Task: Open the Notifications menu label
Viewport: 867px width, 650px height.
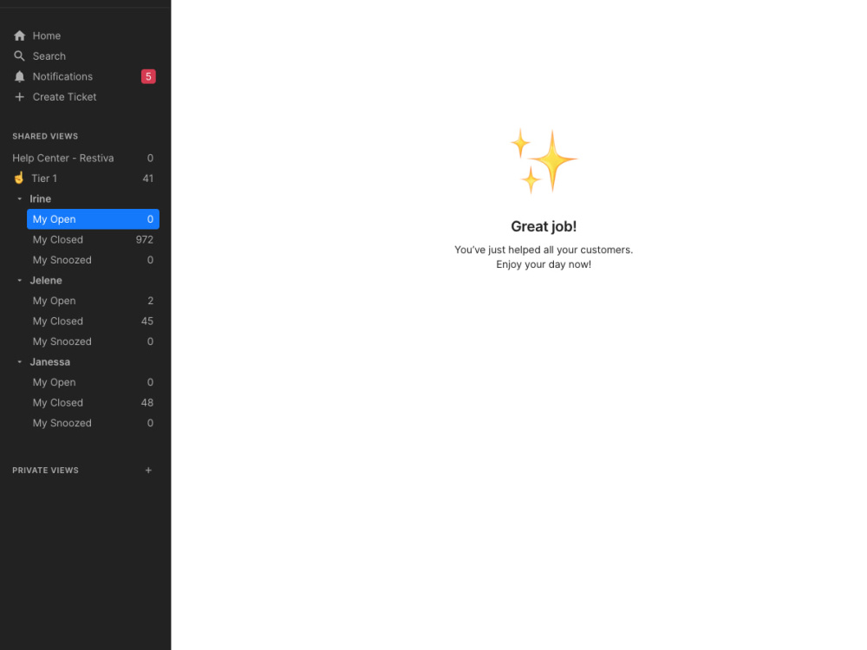Action: coord(62,76)
